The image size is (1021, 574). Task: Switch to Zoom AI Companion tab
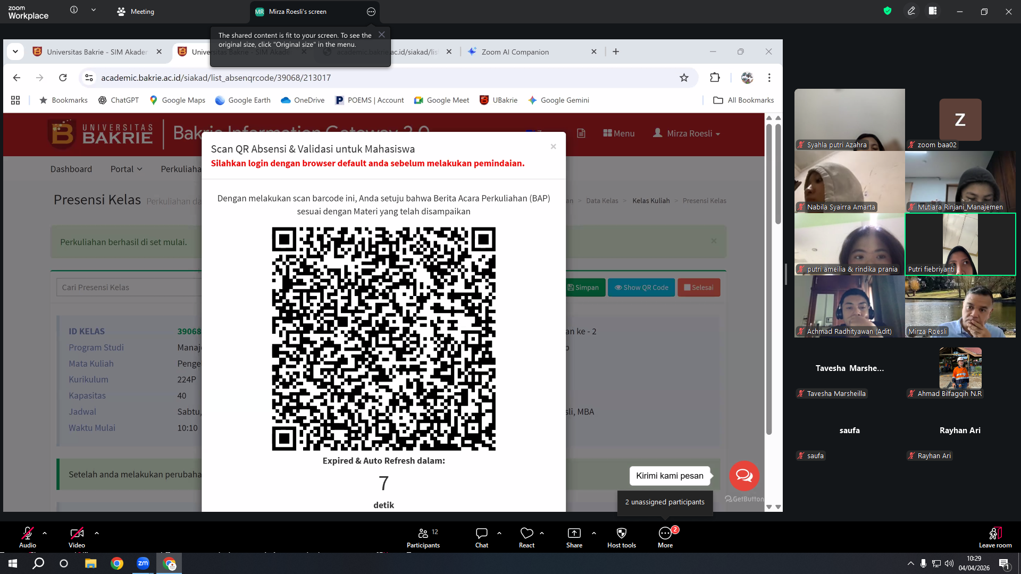point(532,52)
